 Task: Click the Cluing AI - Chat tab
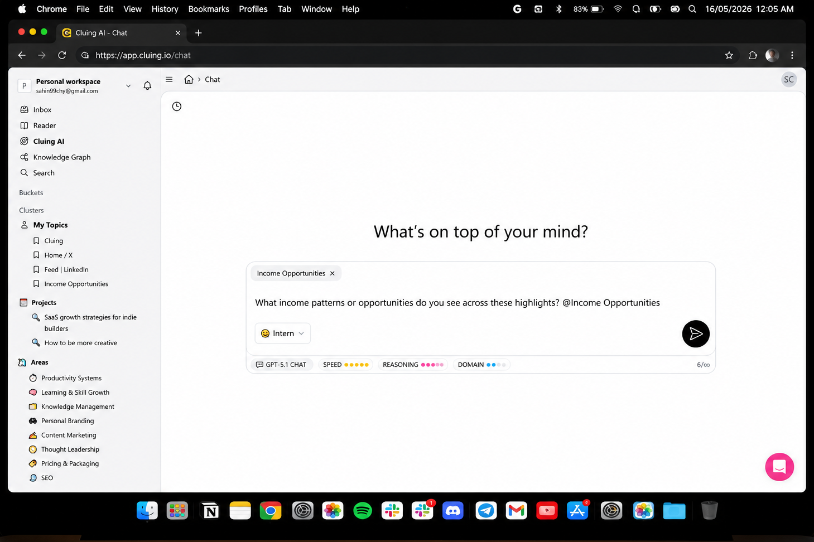(x=121, y=33)
